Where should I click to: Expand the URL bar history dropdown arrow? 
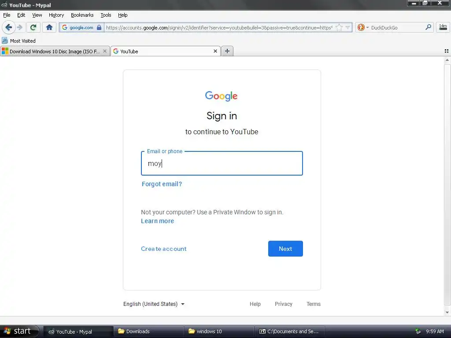pos(348,27)
